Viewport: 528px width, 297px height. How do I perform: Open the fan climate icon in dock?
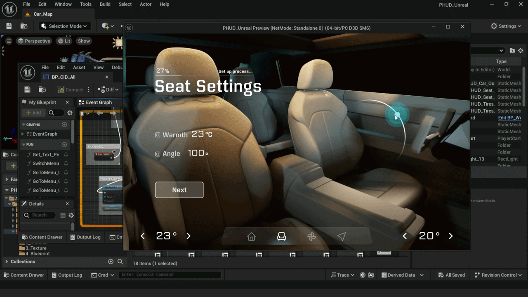coord(311,236)
